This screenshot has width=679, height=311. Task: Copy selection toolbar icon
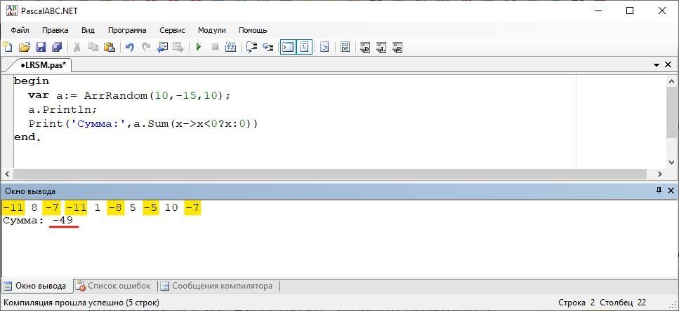click(x=93, y=47)
